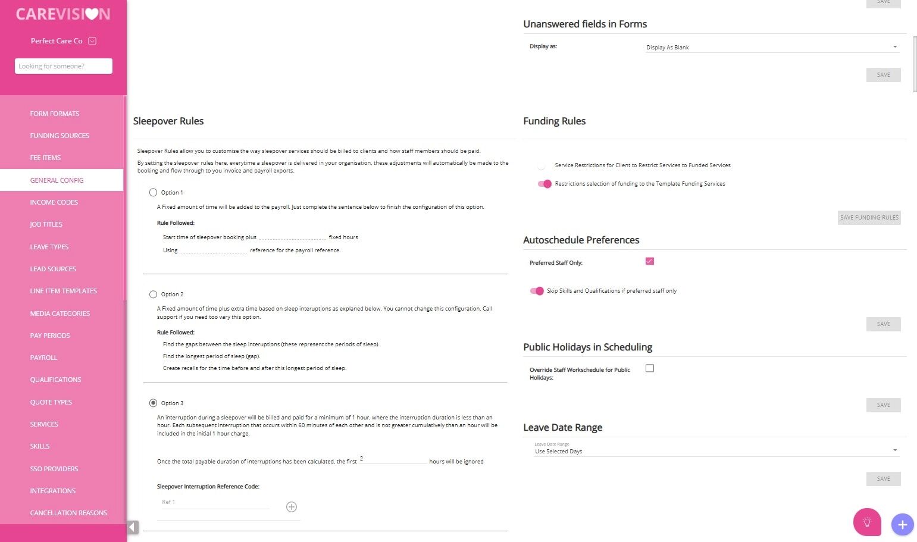Select sleepover rule Option 2
Viewport: 917px width, 542px height.
point(154,295)
